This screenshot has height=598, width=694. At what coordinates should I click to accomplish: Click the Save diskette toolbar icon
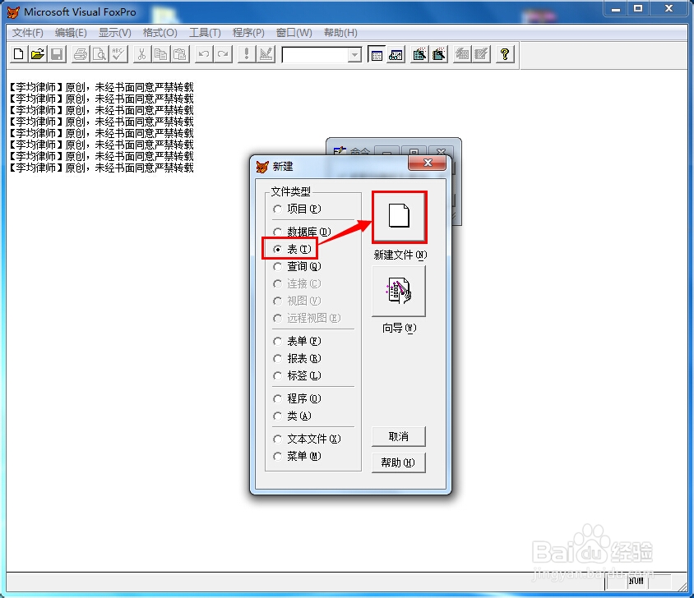click(x=57, y=54)
